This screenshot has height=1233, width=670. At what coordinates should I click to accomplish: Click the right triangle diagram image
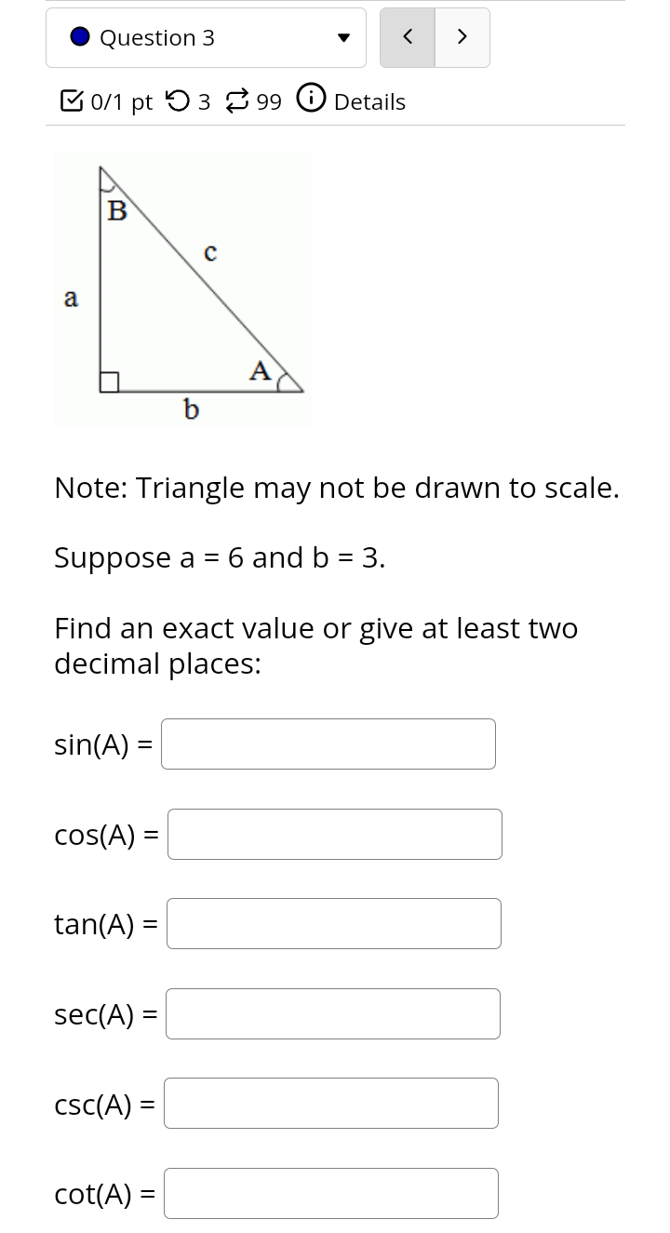[183, 288]
